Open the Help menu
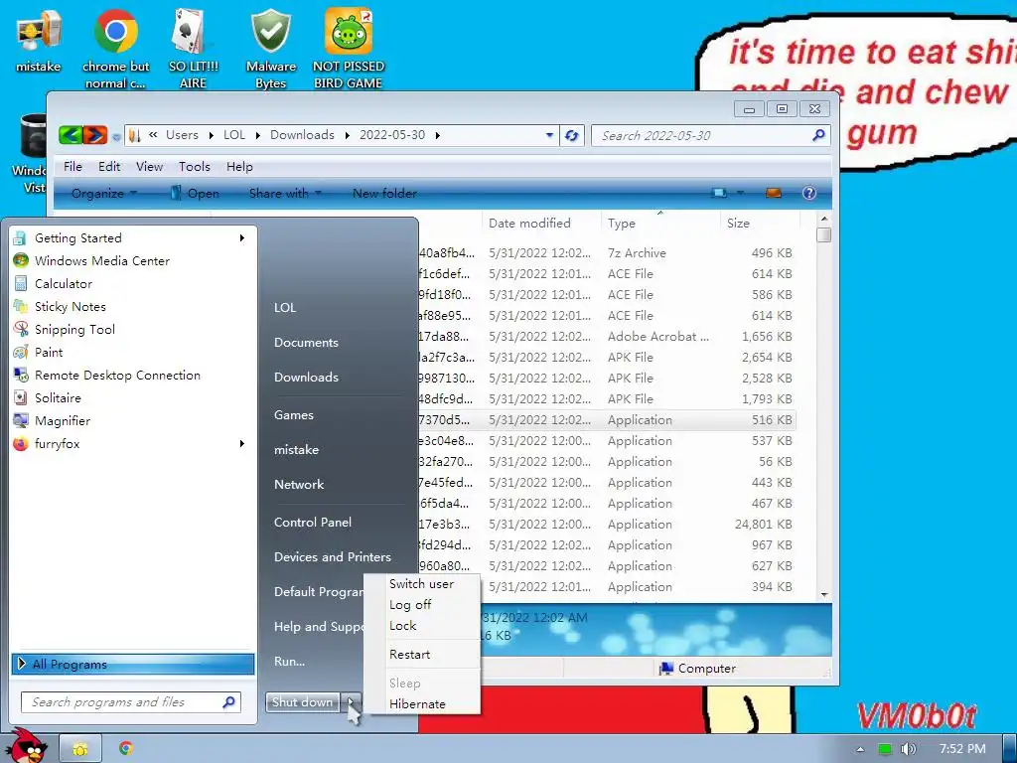 (x=239, y=166)
